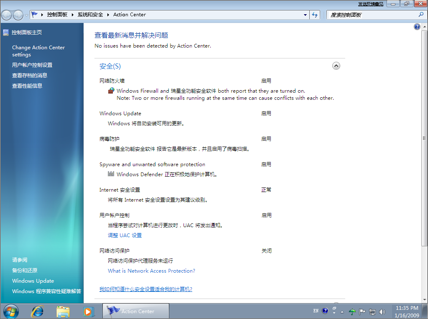Open 用户帐户控制设置 in sidebar
This screenshot has width=428, height=319.
[x=32, y=65]
